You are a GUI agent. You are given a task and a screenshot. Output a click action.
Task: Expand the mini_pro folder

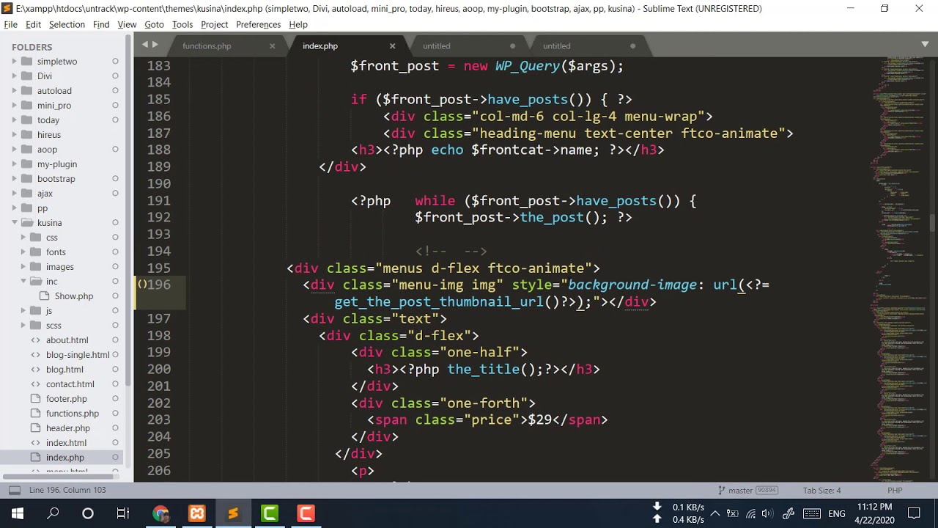tap(14, 106)
